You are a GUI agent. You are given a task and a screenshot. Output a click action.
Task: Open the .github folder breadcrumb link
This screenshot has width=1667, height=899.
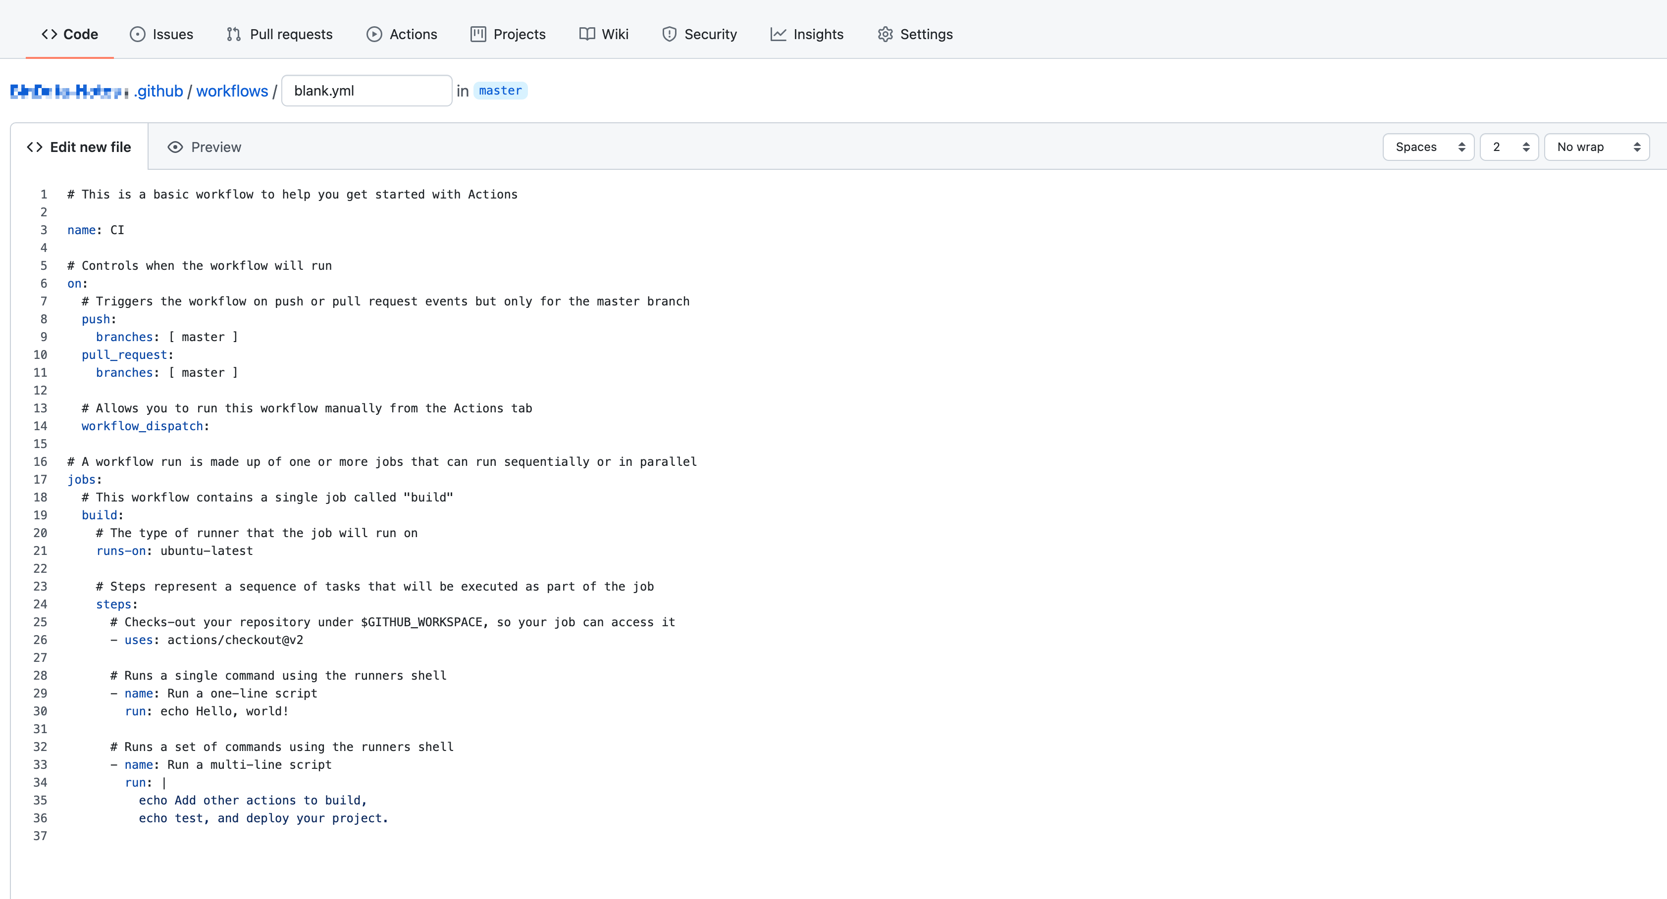pos(159,91)
